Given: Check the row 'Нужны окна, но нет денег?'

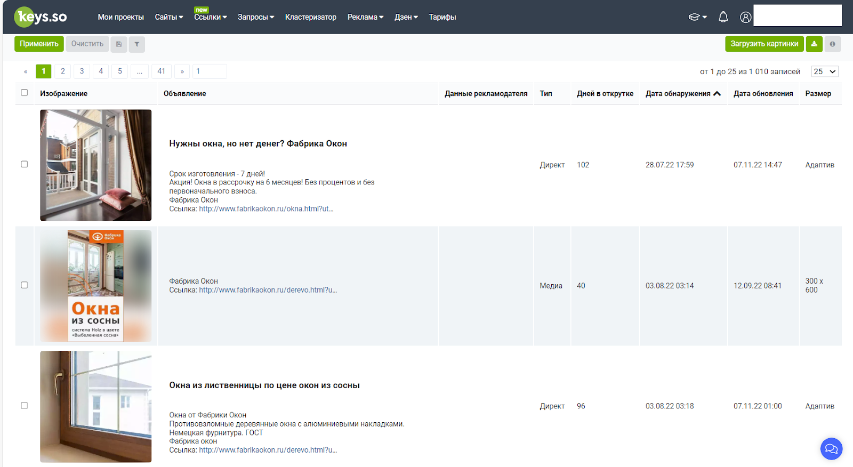Looking at the screenshot, I should [25, 164].
